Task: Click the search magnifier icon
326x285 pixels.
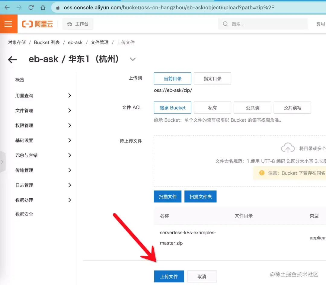Action: tap(225, 24)
